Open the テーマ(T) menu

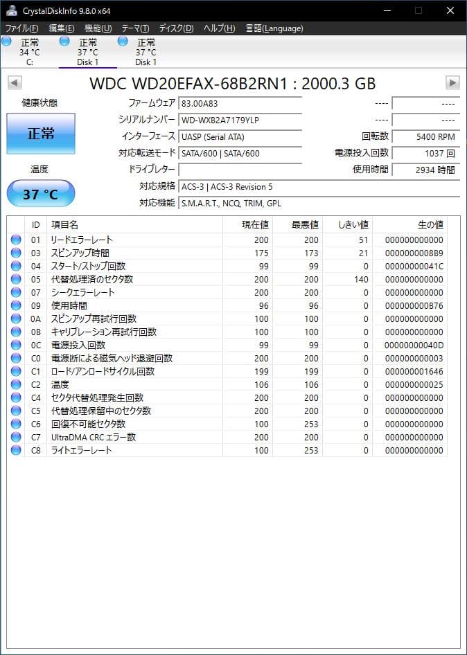136,28
